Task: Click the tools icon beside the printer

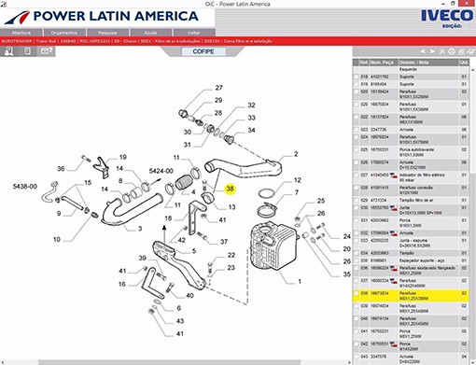Action: [x=442, y=51]
